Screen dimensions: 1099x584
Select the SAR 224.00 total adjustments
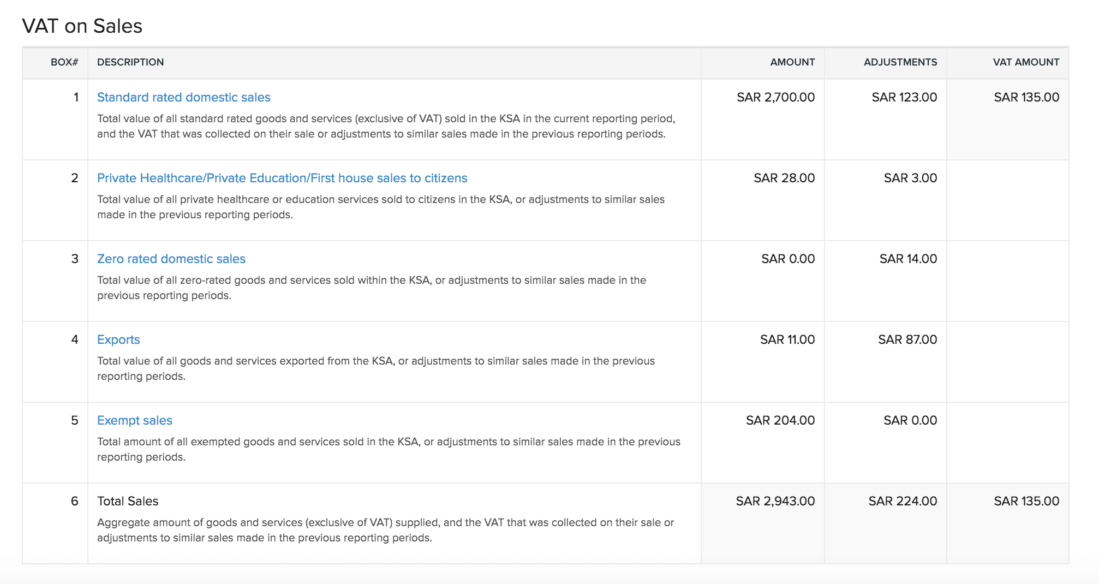[902, 501]
